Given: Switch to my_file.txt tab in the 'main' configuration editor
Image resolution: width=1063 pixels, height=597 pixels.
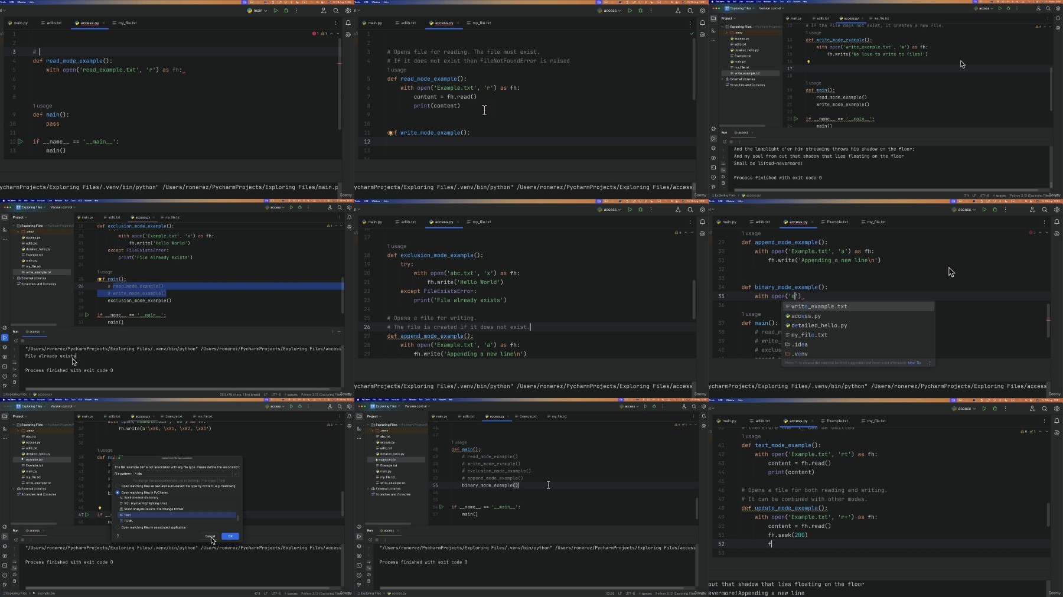Looking at the screenshot, I should coord(125,23).
